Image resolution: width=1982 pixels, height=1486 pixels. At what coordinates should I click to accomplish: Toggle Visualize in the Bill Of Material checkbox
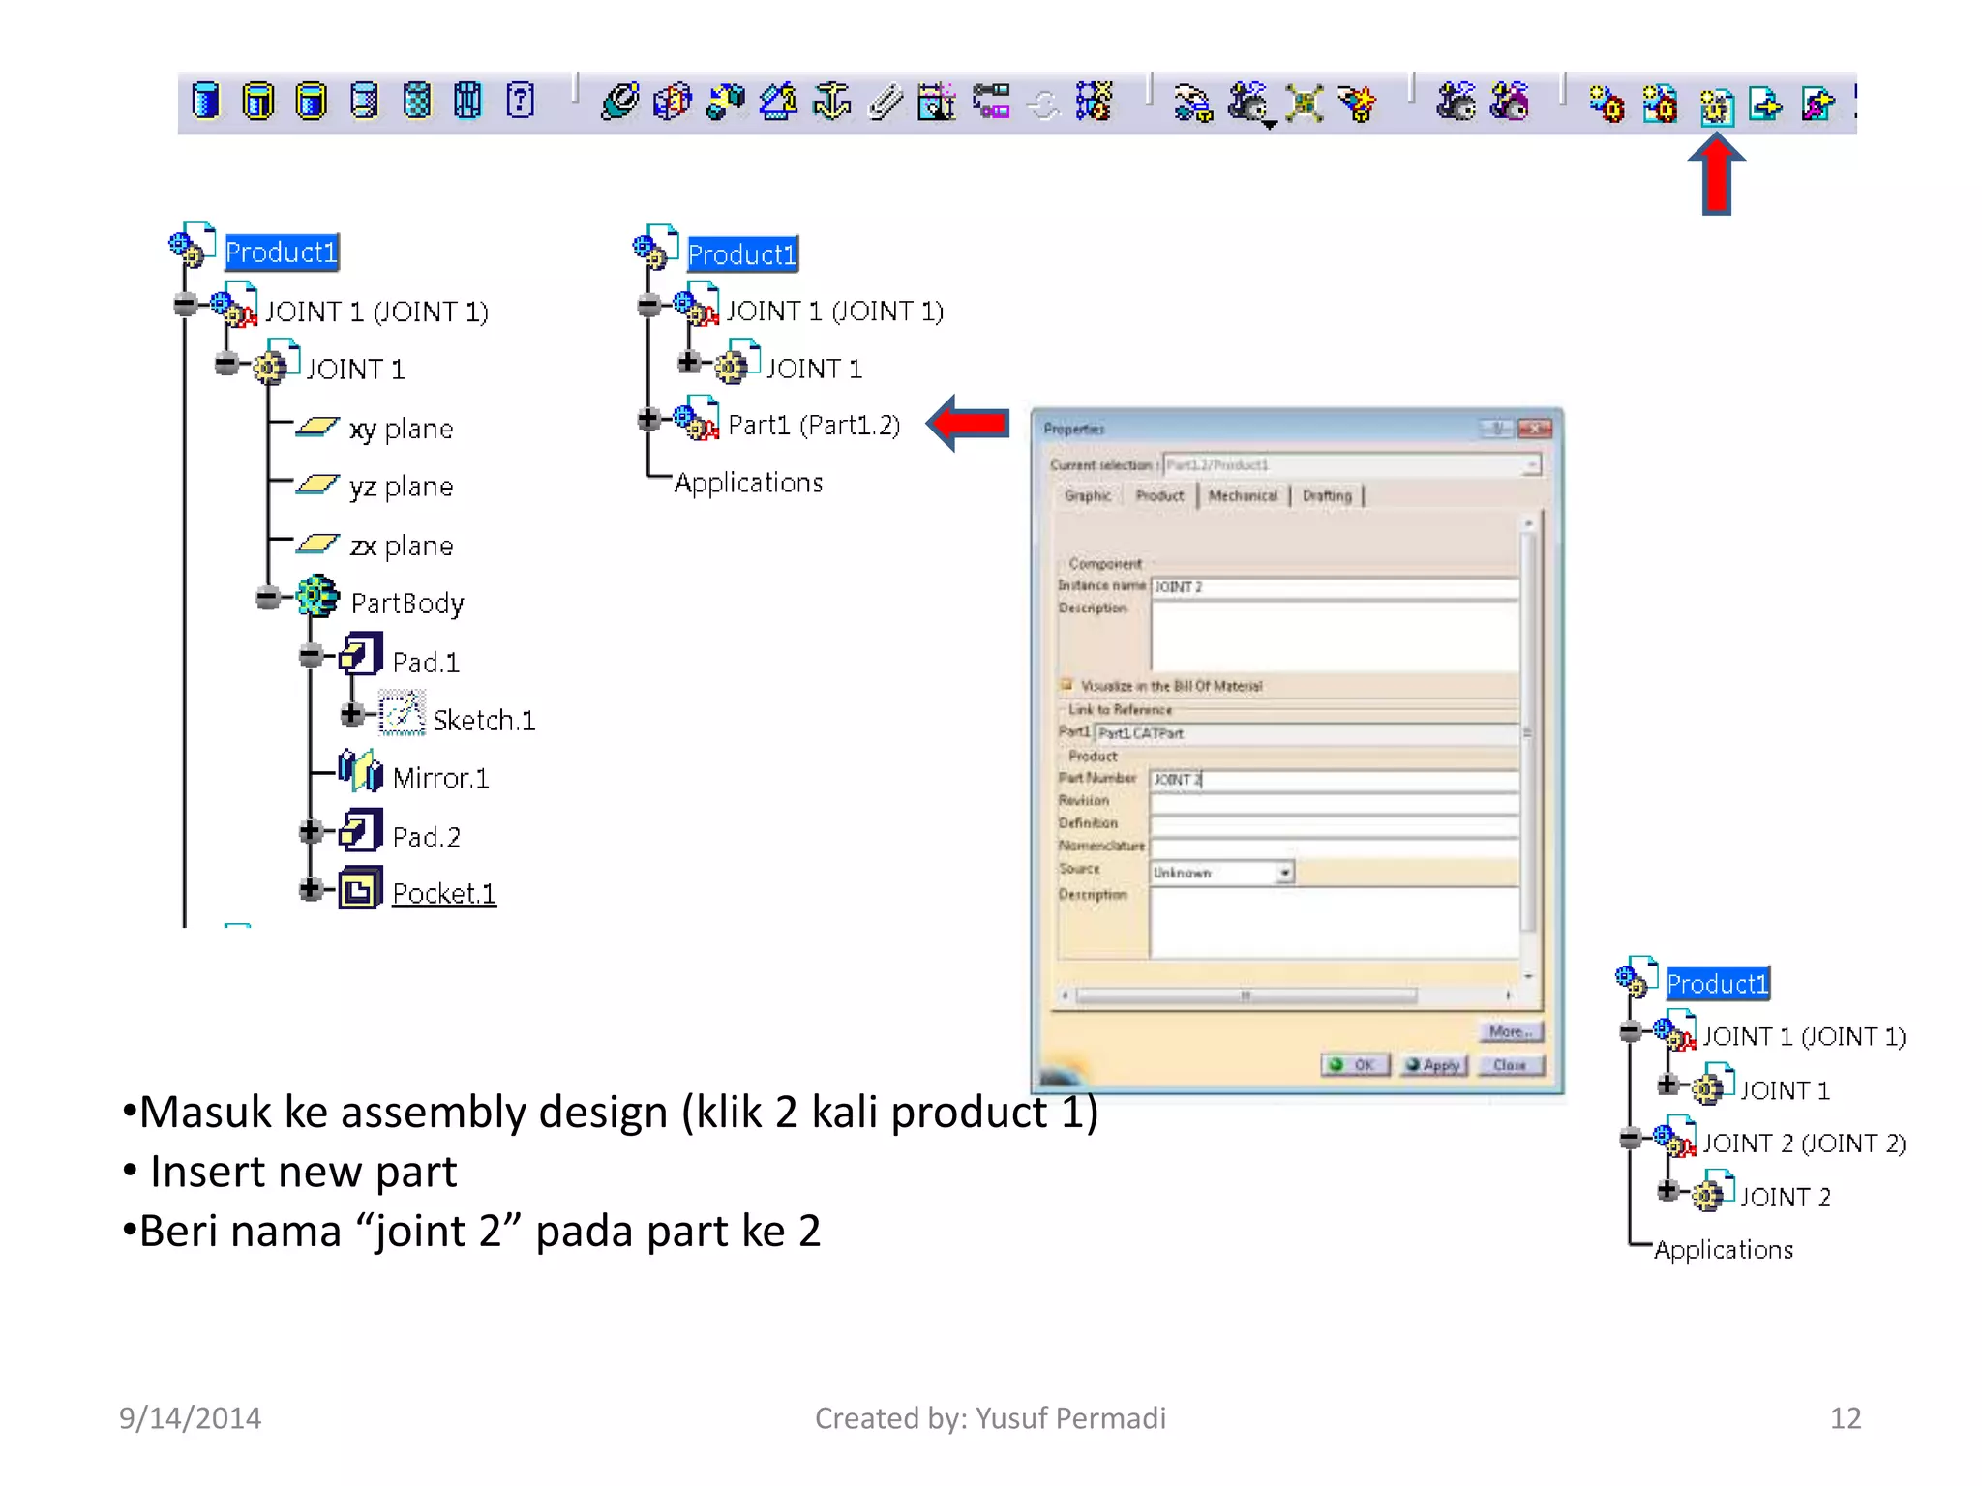[x=1066, y=685]
